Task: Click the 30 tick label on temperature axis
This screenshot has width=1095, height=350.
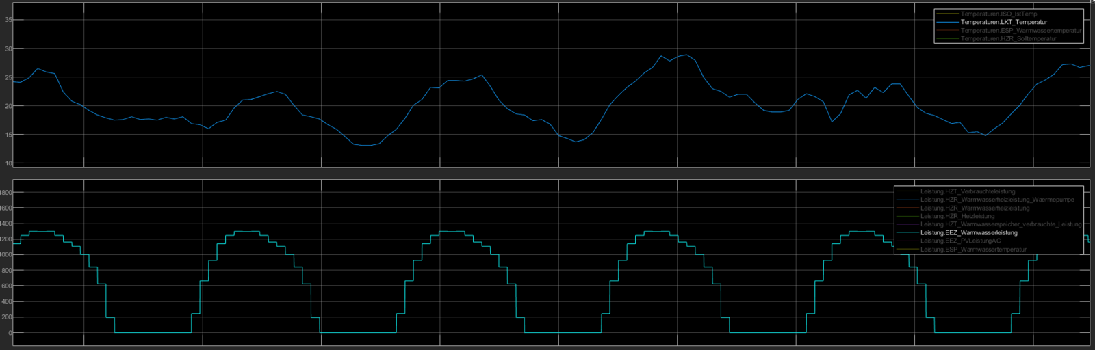Action: pos(8,49)
